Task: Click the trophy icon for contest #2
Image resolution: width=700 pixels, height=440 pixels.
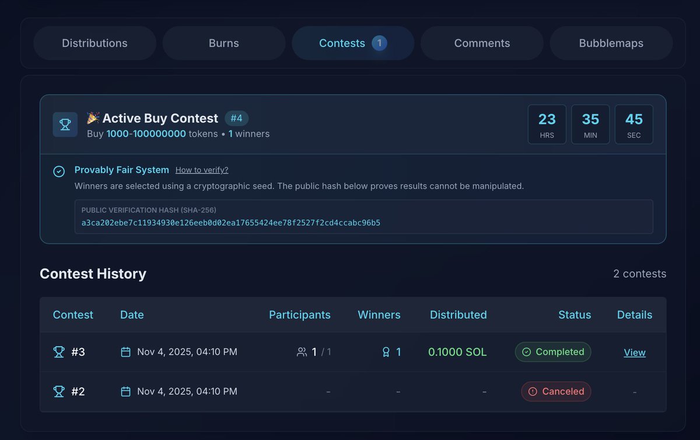Action: coord(59,392)
